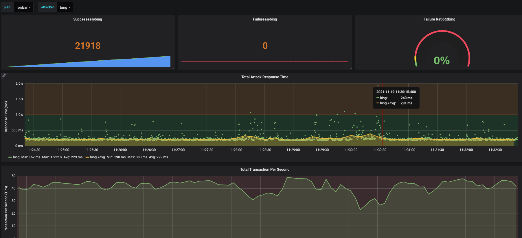
Task: Click the bing Max: 1.922 s legend value
Action: [52, 157]
